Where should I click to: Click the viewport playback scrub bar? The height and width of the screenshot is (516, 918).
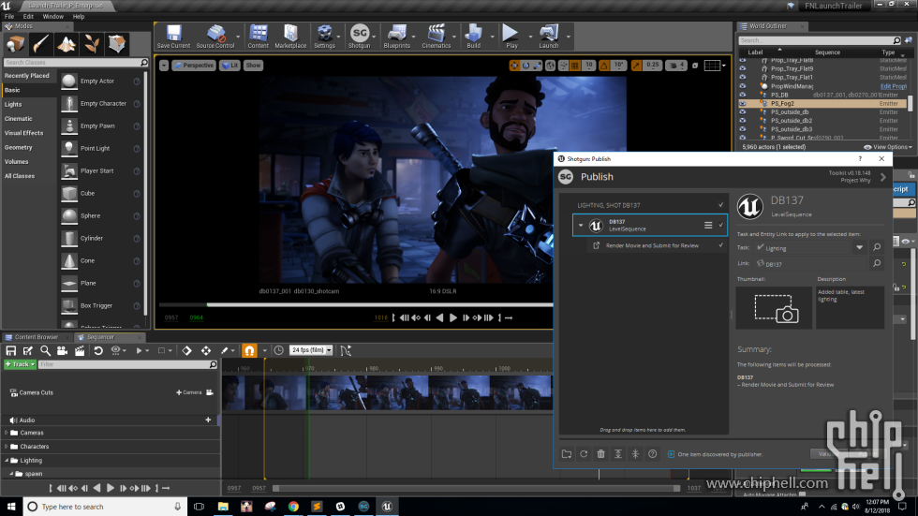pyautogui.click(x=355, y=304)
